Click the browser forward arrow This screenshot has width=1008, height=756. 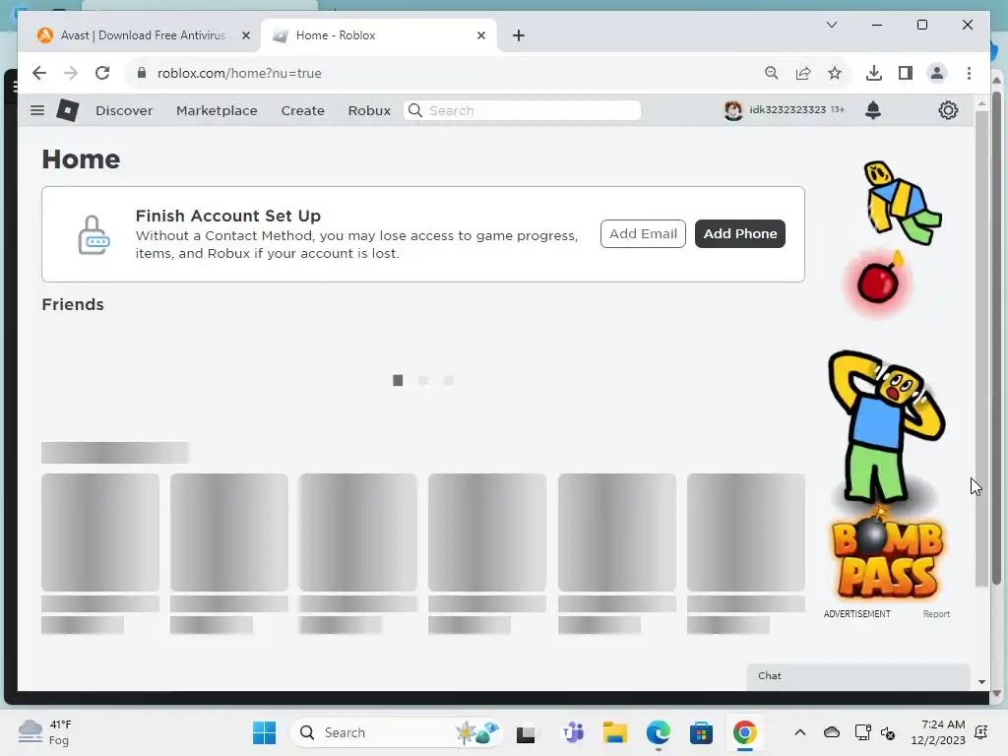[x=71, y=73]
